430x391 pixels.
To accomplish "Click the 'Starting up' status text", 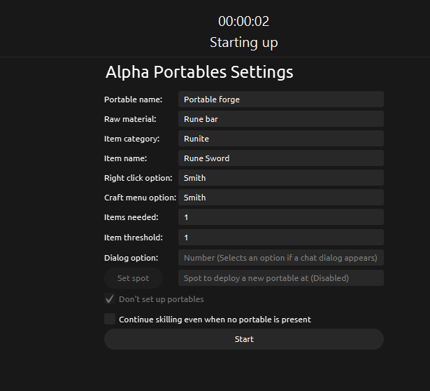I will pos(243,42).
